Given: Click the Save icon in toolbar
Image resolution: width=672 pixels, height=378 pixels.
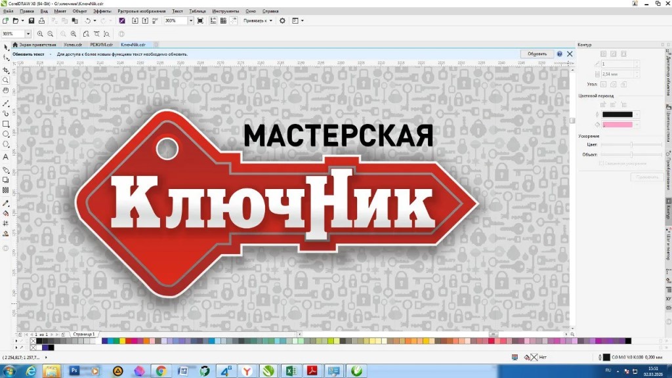Looking at the screenshot, I should tap(31, 21).
